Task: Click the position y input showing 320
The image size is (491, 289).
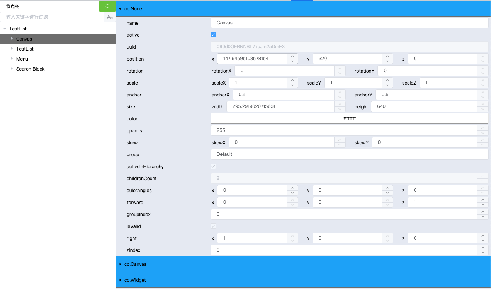Action: (347, 59)
